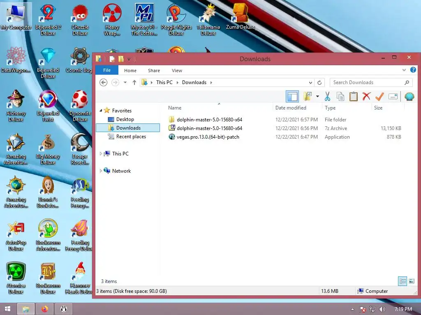Image resolution: width=421 pixels, height=315 pixels.
Task: Go up one folder level
Action: click(134, 82)
